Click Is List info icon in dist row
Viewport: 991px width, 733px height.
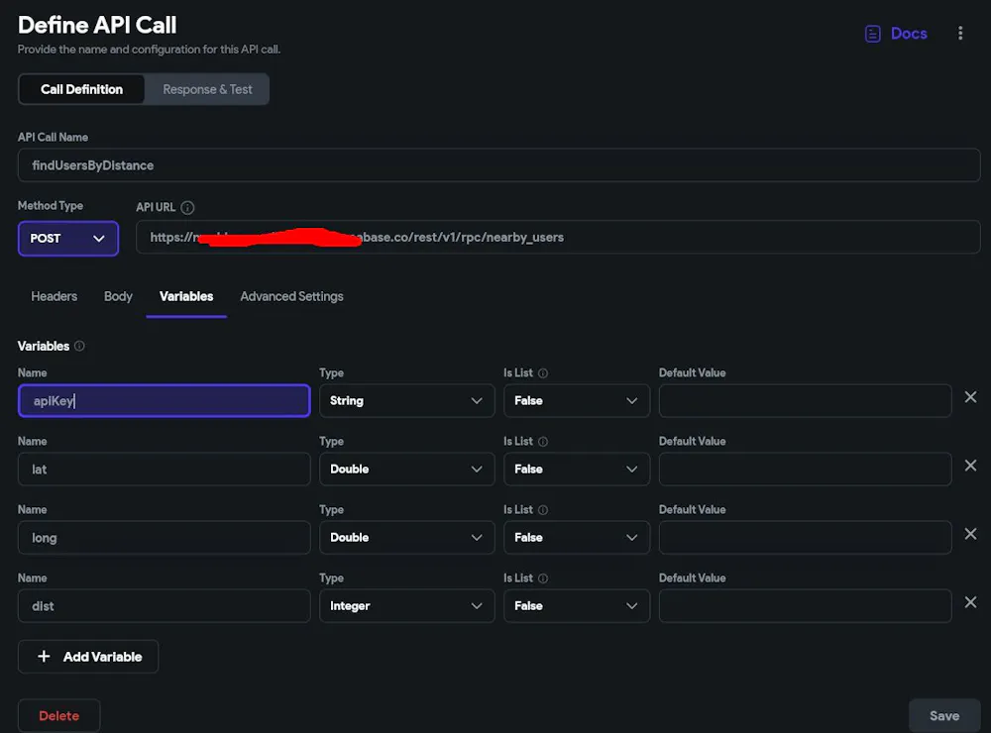click(x=543, y=578)
